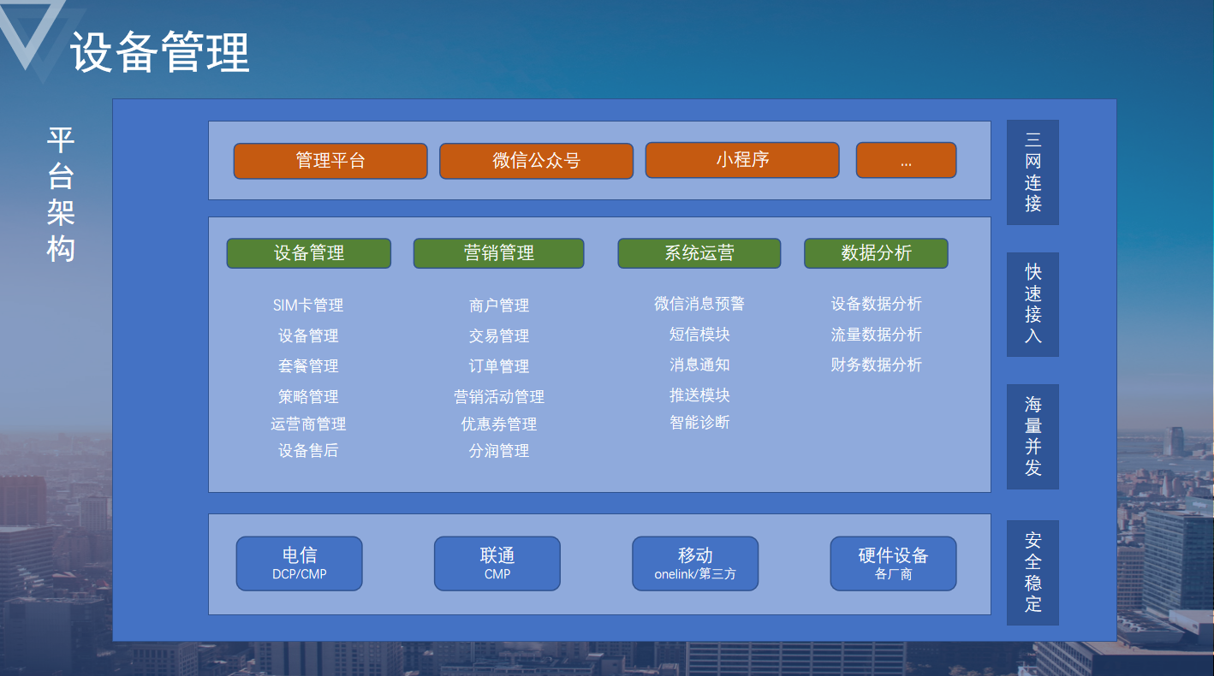Select the 短信模块 text
Image resolution: width=1214 pixels, height=676 pixels.
click(699, 335)
